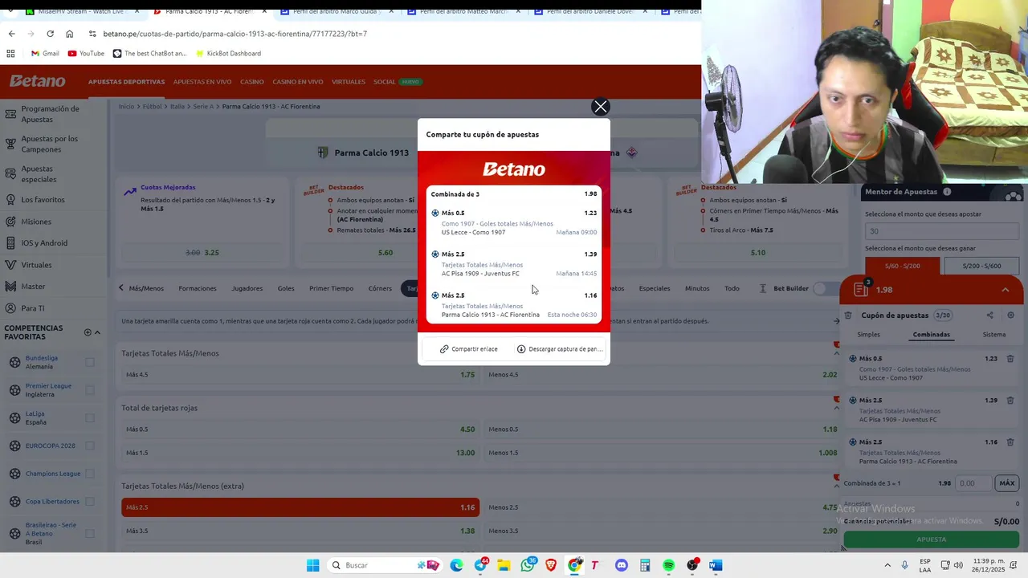The width and height of the screenshot is (1028, 578).
Task: Select the Más 2.5 odds 1.16 selection
Action: pos(300,507)
